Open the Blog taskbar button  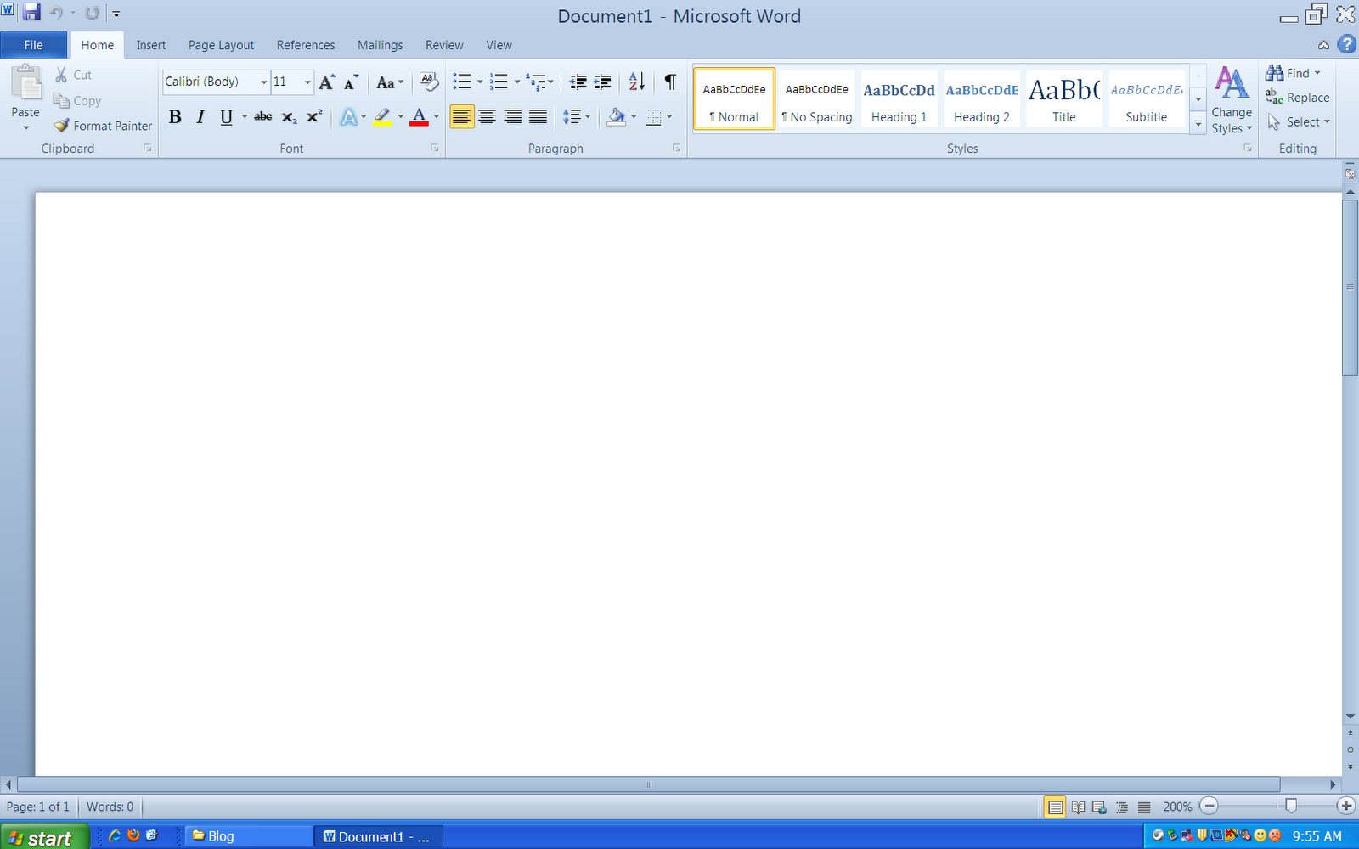[x=248, y=836]
